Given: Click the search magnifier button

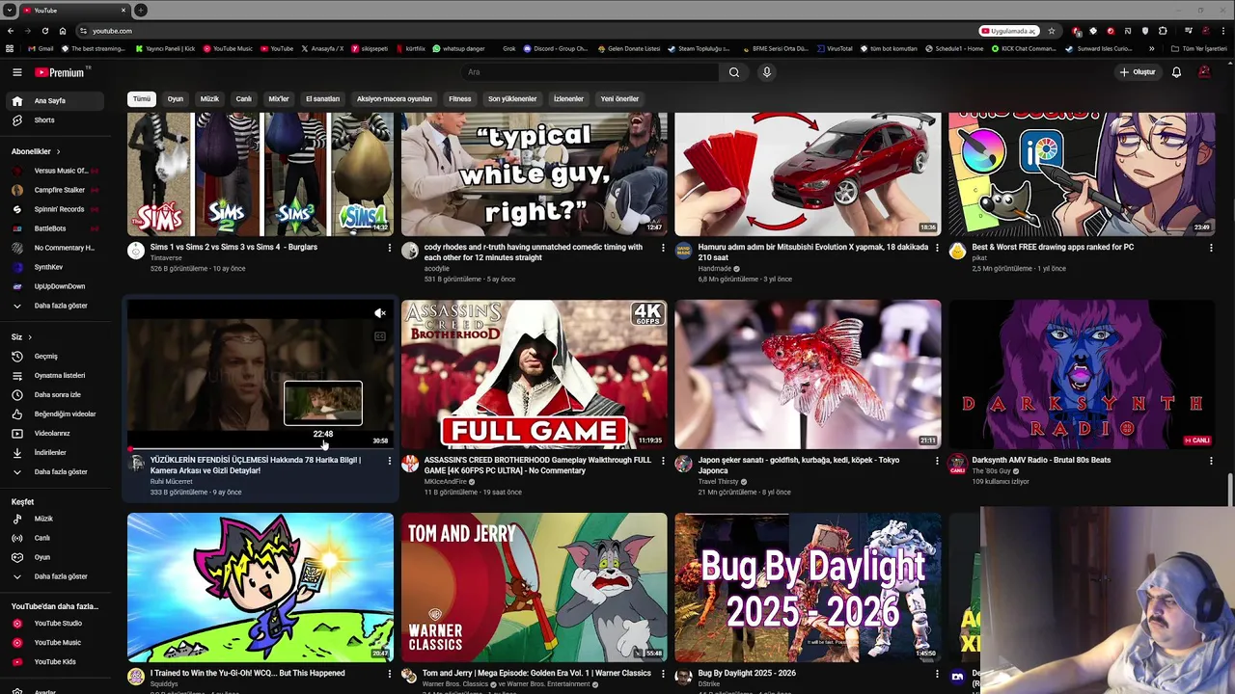Looking at the screenshot, I should [734, 72].
